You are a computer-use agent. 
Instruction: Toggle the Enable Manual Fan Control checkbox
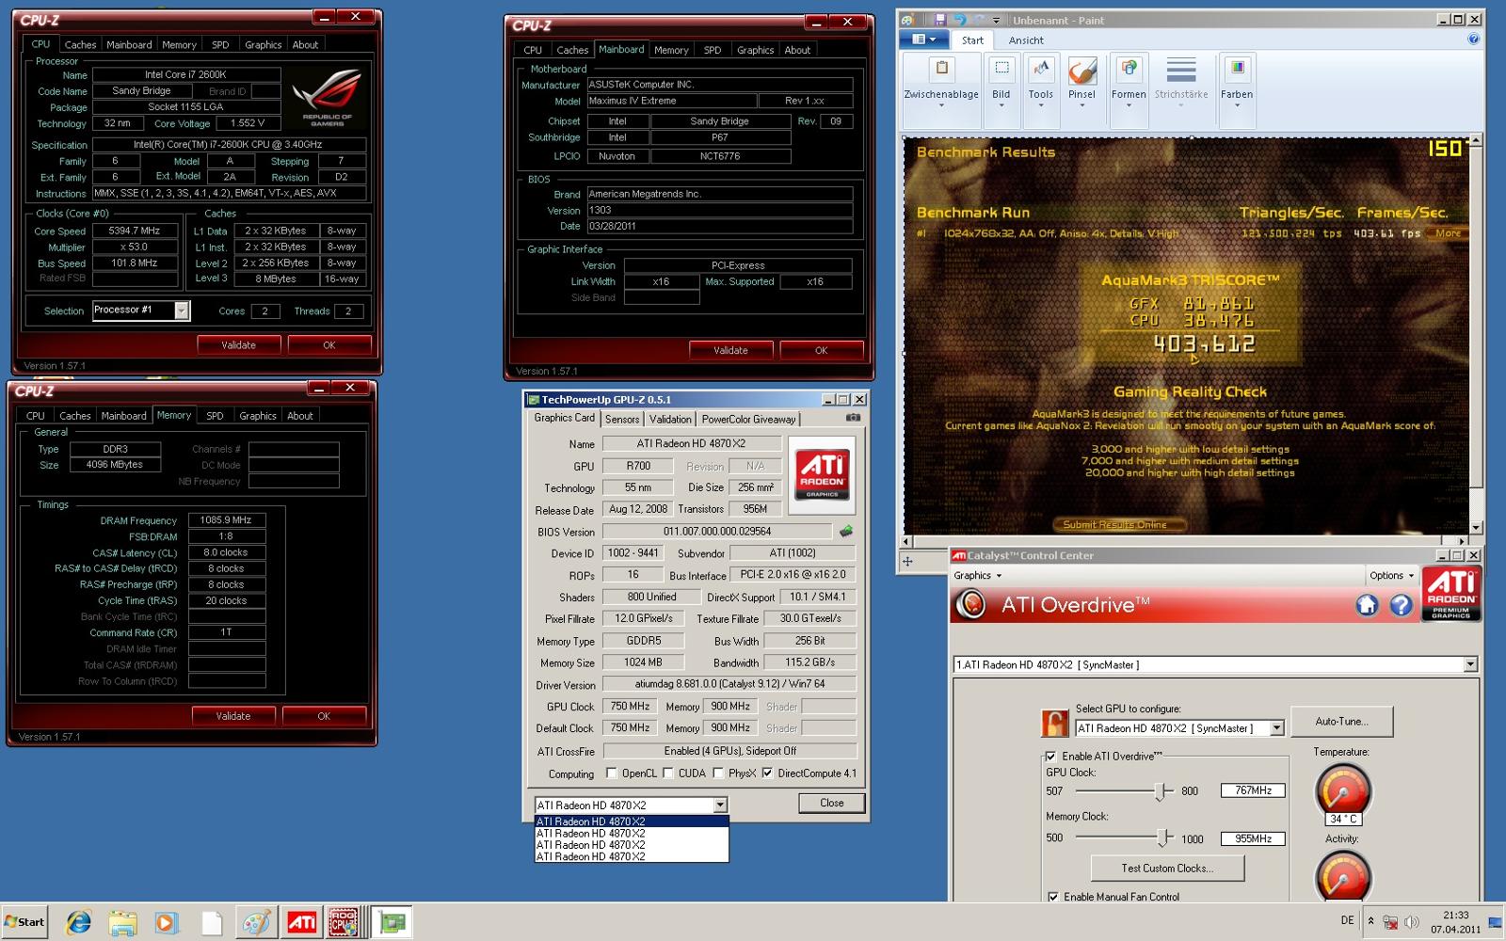(x=1052, y=897)
